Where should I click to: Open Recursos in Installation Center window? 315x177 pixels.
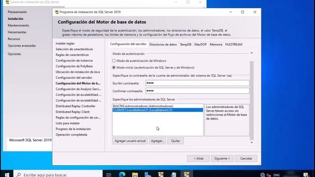[x=14, y=39]
